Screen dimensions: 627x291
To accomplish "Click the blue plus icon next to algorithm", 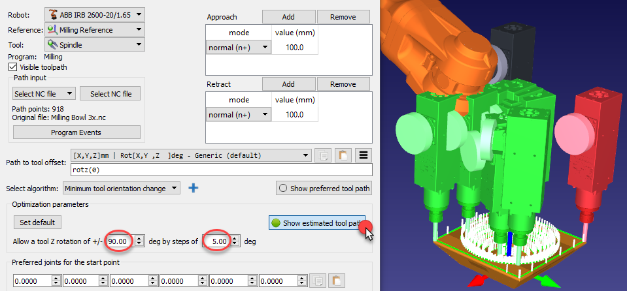I will click(x=193, y=189).
